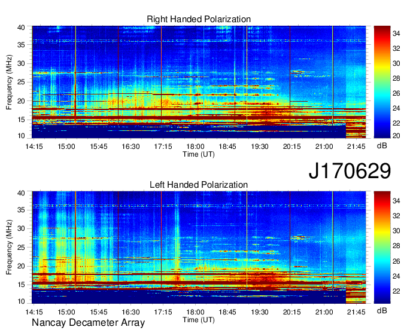The width and height of the screenshot is (407, 330).
Task: Click the "Nancay Decameter Array" caption
Action: (x=88, y=323)
